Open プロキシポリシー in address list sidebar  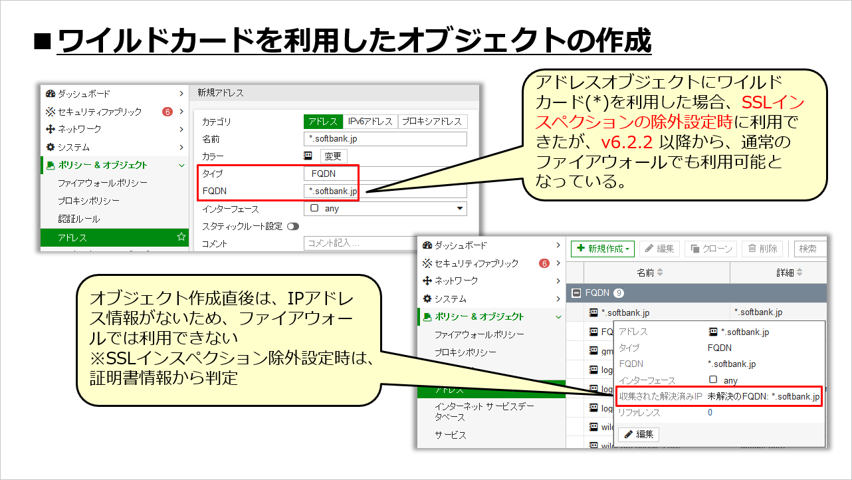point(466,352)
